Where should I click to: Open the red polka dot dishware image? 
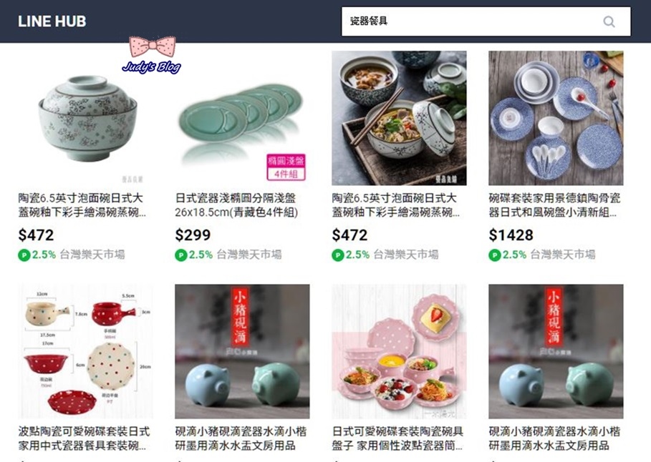[85, 351]
